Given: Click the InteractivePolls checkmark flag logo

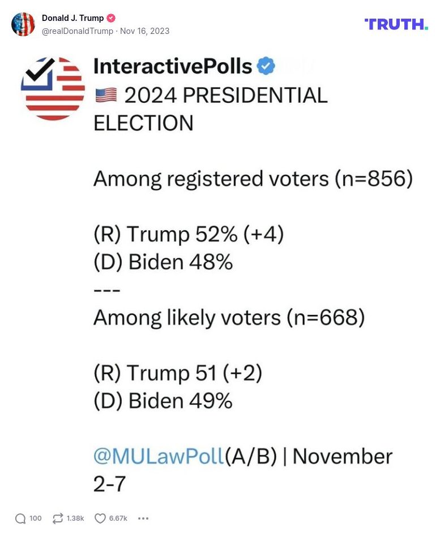Looking at the screenshot, I should pos(53,88).
